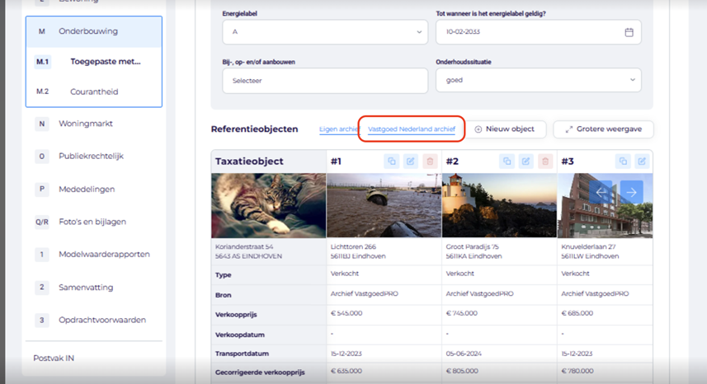
Task: Edit reference object #3
Action: [x=642, y=162]
